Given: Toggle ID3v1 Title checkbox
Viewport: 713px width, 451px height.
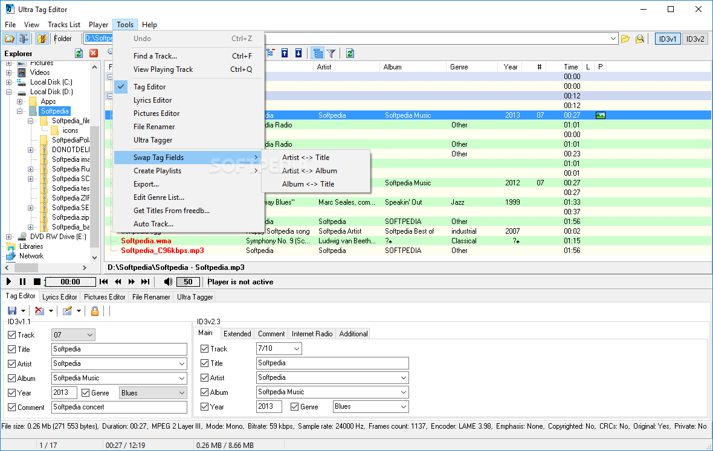Looking at the screenshot, I should click(x=12, y=350).
